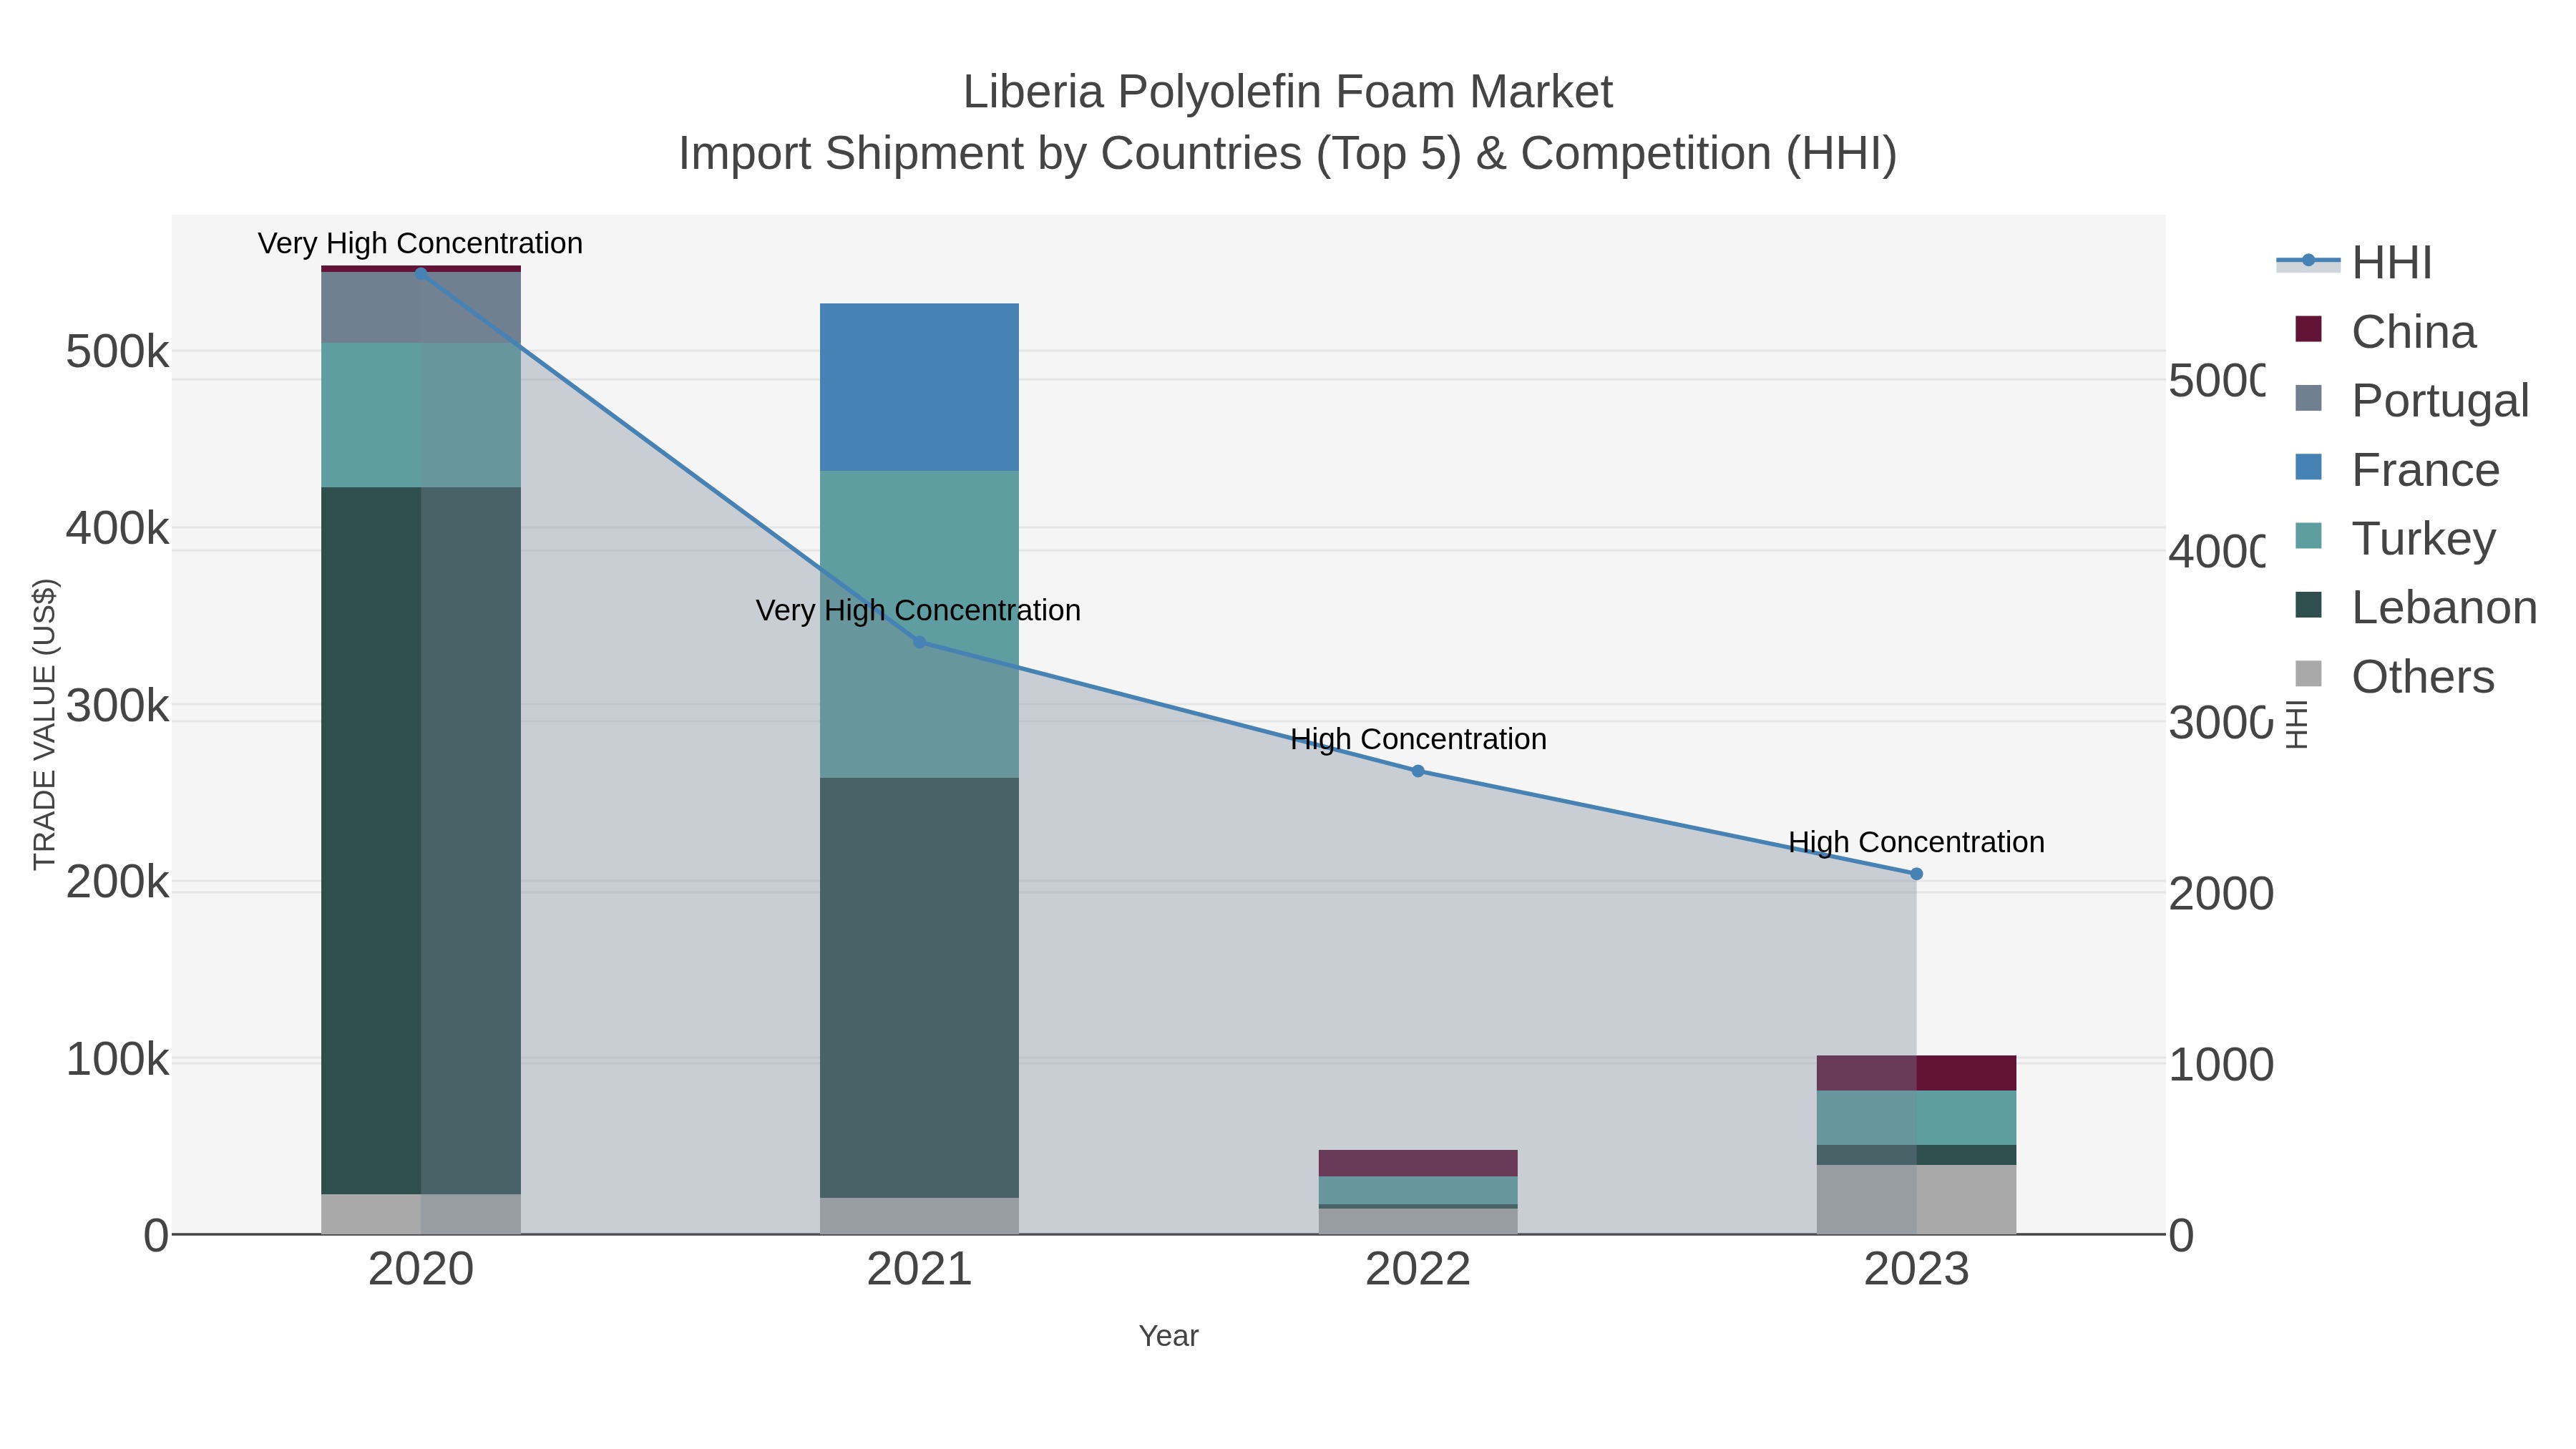Toggle the Others legend entry
This screenshot has height=1449, width=2576.
click(x=2394, y=676)
